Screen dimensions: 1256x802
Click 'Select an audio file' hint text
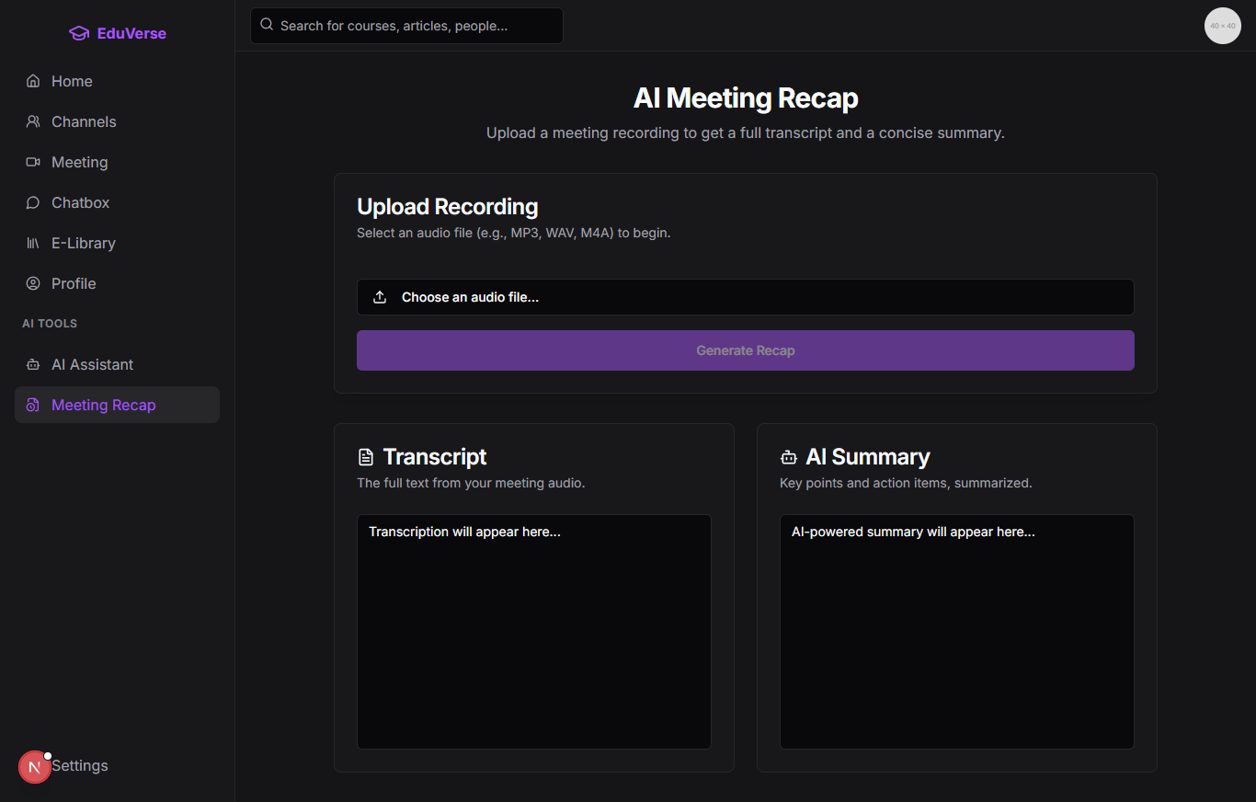(513, 233)
